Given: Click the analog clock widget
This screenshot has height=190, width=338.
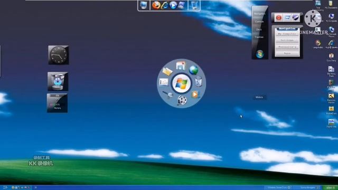Looking at the screenshot, I should tap(59, 55).
